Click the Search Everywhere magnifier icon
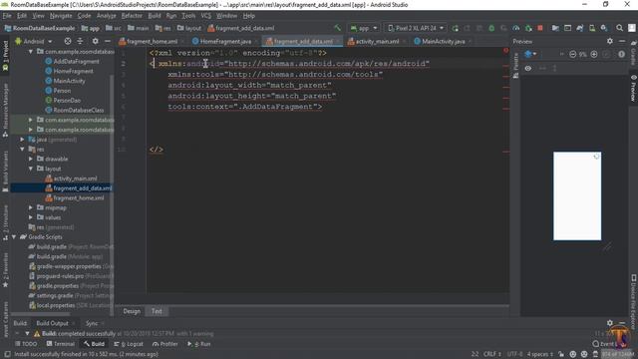 (619, 28)
